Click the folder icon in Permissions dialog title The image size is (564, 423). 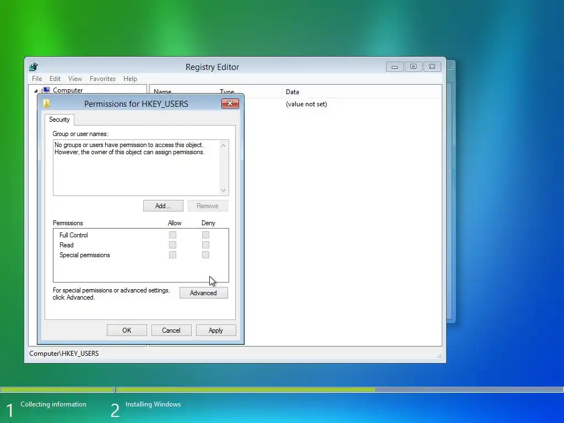point(47,104)
